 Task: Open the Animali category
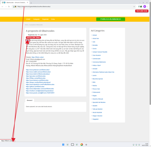pos(95,35)
